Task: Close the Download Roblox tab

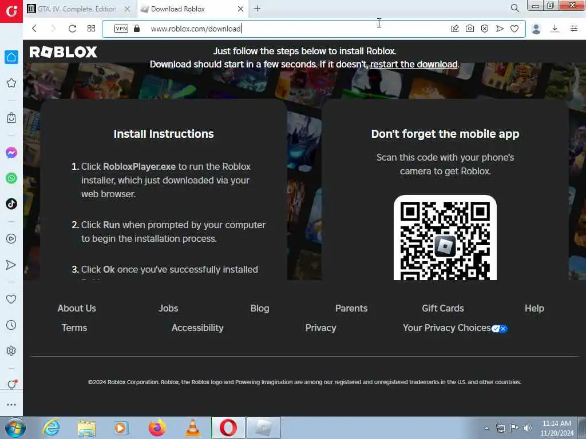Action: tap(241, 9)
